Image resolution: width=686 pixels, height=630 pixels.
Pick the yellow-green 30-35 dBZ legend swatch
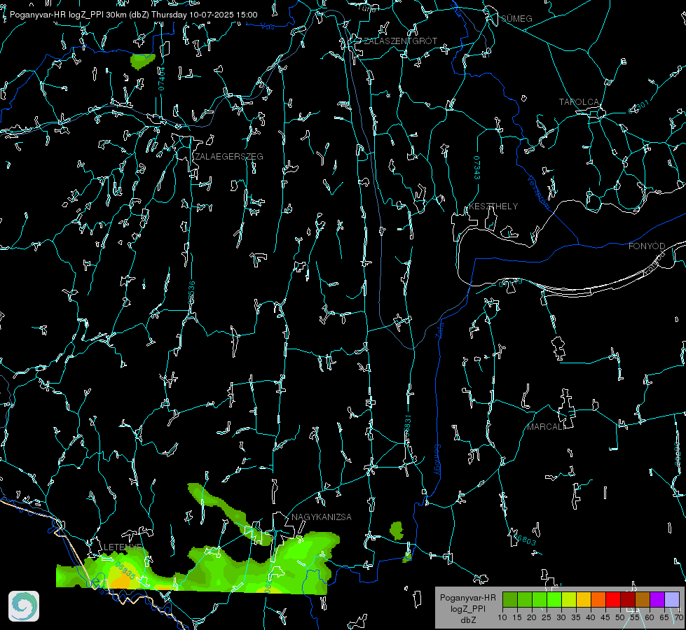pyautogui.click(x=569, y=599)
